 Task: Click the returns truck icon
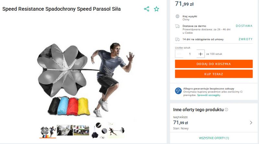click(177, 39)
